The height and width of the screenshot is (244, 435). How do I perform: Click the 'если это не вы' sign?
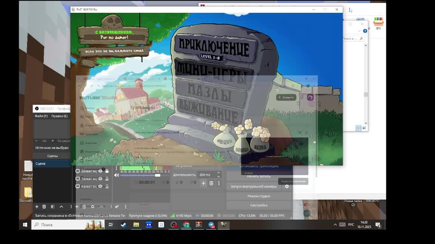point(114,51)
